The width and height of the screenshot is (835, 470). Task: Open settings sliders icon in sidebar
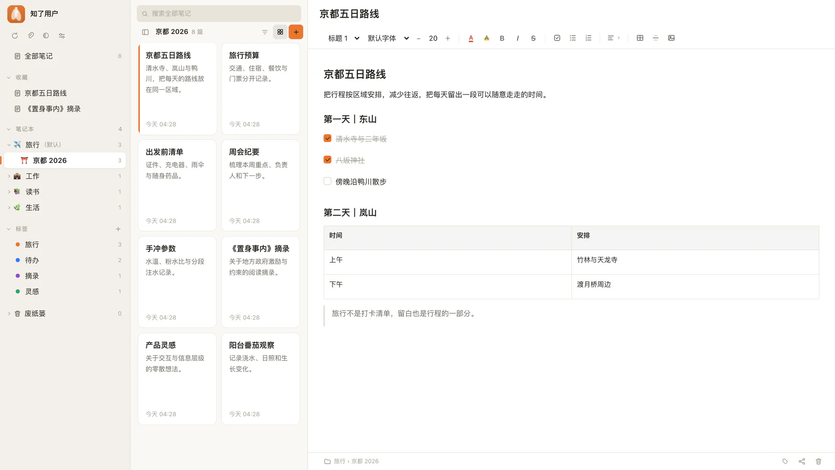click(62, 36)
